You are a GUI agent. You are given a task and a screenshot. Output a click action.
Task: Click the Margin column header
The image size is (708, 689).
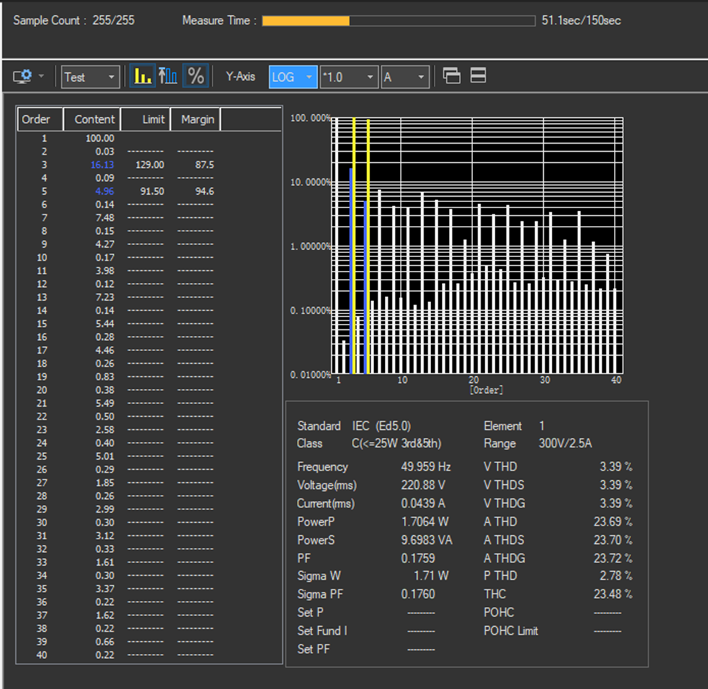pyautogui.click(x=195, y=119)
